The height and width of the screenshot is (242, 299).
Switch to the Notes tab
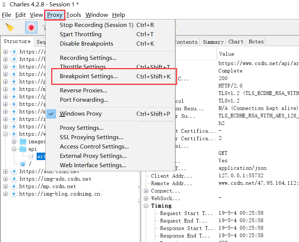click(256, 42)
